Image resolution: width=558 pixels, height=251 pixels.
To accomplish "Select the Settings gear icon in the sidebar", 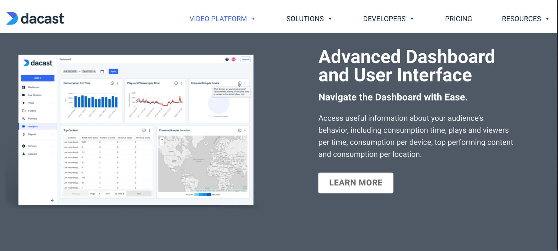I will [x=24, y=146].
